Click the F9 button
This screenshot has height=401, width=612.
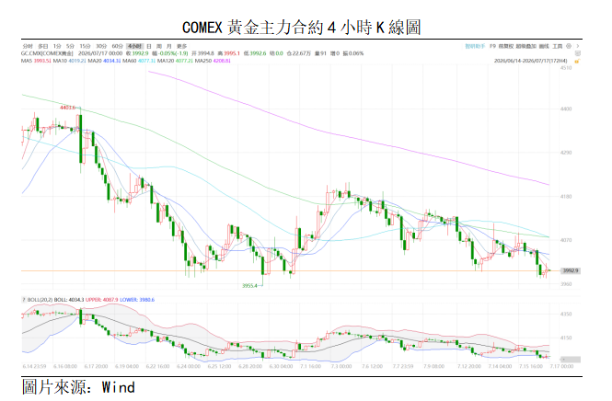(492, 46)
